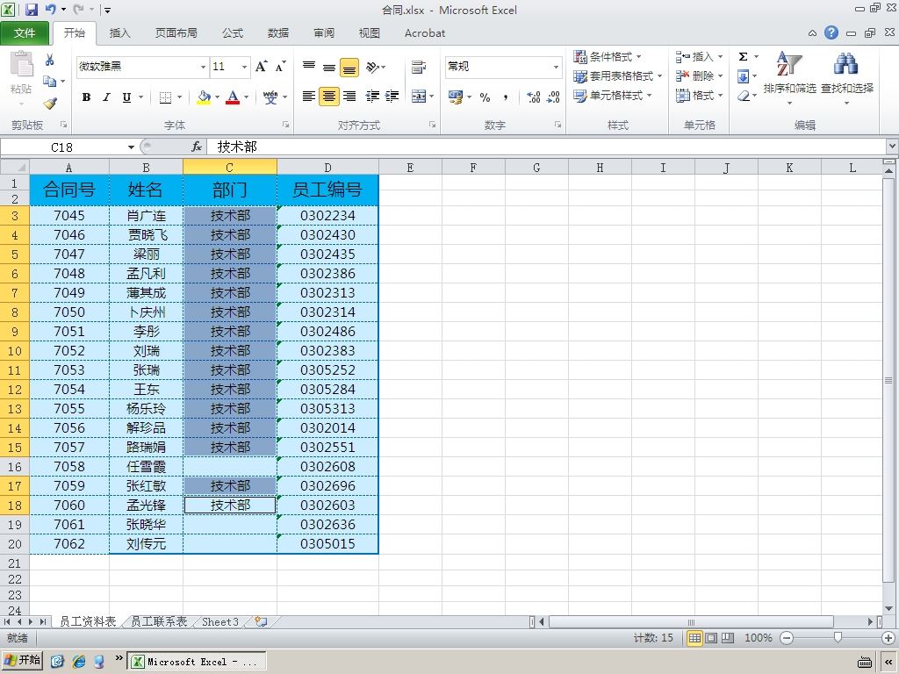Screen dimensions: 899x674
Task: Open Conditional Formatting menu
Action: coord(608,57)
